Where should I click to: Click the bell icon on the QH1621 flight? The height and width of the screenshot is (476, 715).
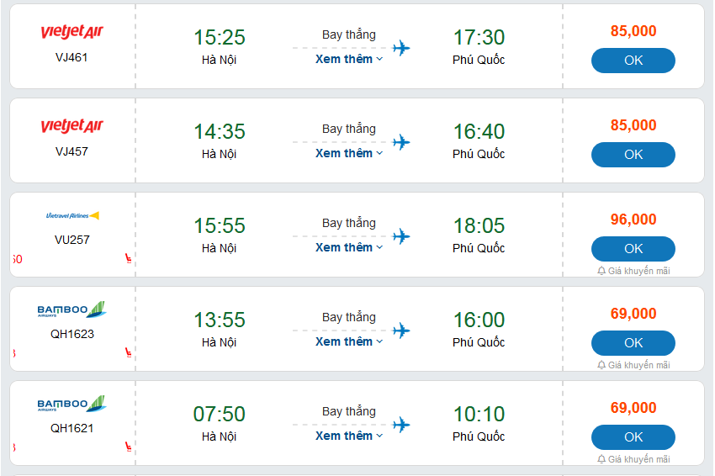click(601, 459)
